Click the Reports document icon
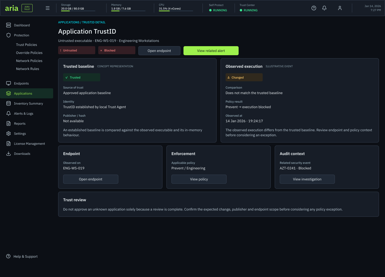 pos(9,123)
